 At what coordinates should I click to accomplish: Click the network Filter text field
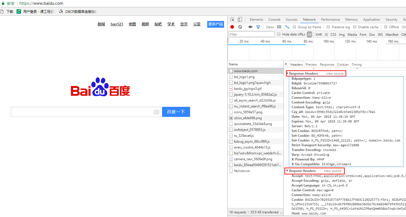(252, 34)
